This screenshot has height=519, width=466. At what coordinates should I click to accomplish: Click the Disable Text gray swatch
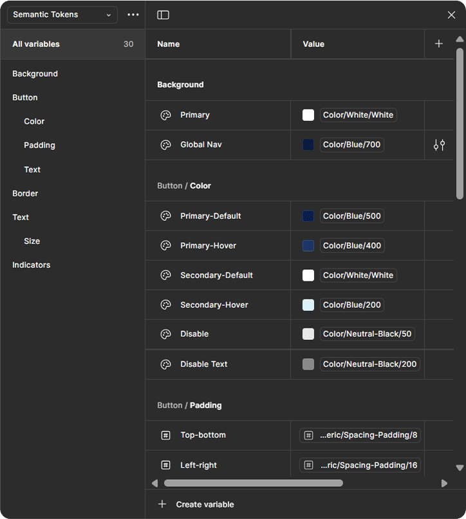tap(308, 364)
